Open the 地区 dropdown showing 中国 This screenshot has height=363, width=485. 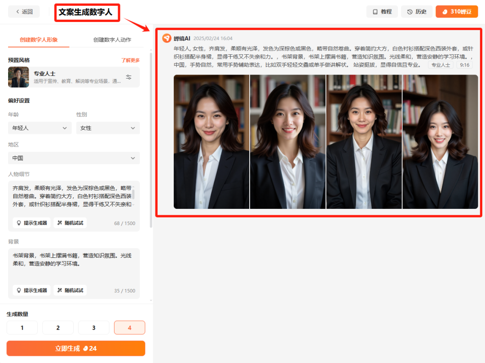click(74, 158)
